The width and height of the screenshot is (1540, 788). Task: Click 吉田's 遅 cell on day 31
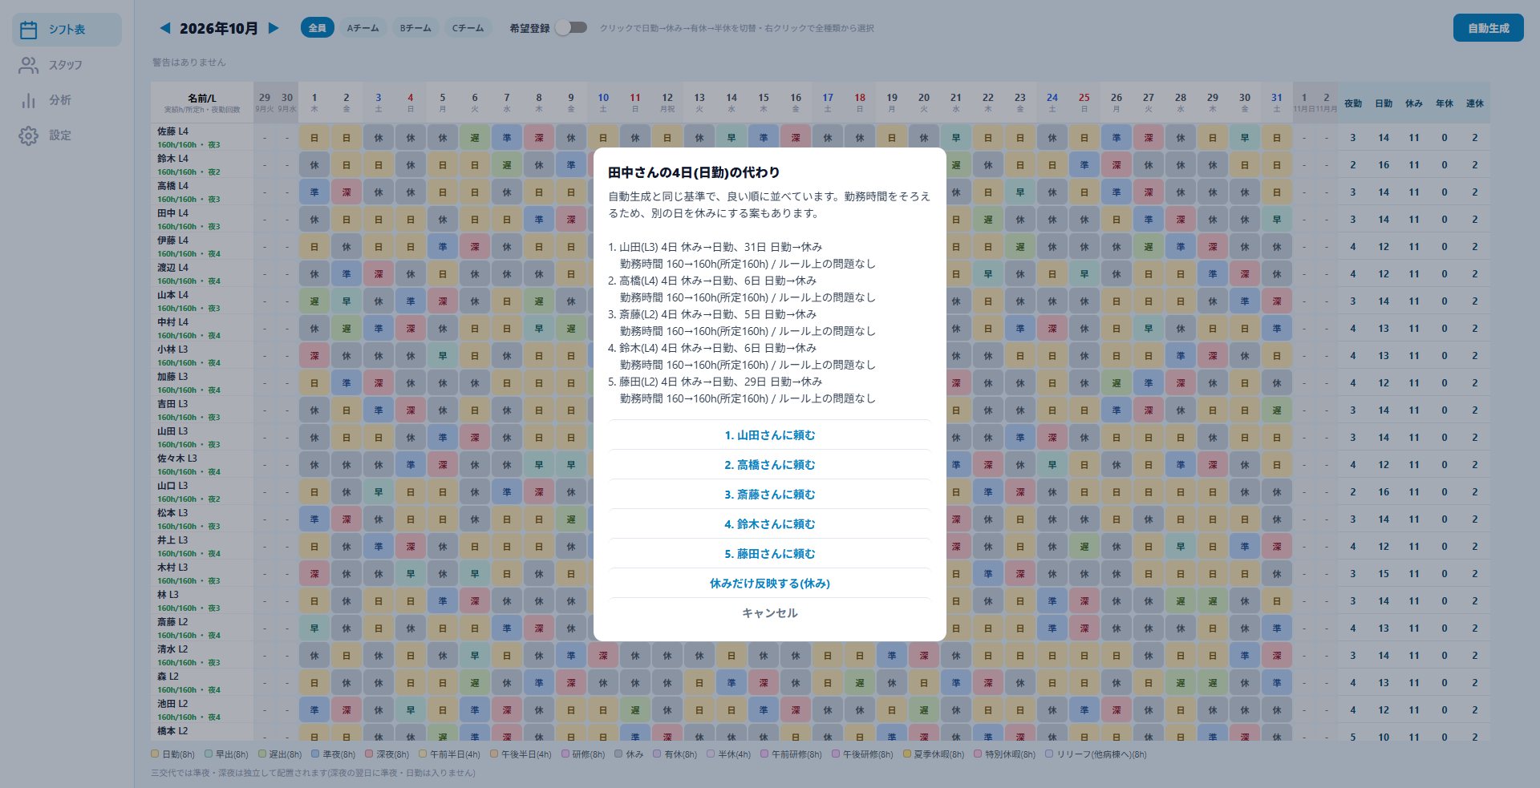coord(1277,410)
